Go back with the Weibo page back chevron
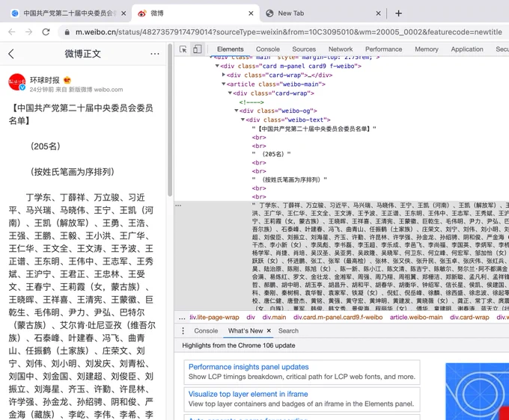509x420 pixels. 11,54
